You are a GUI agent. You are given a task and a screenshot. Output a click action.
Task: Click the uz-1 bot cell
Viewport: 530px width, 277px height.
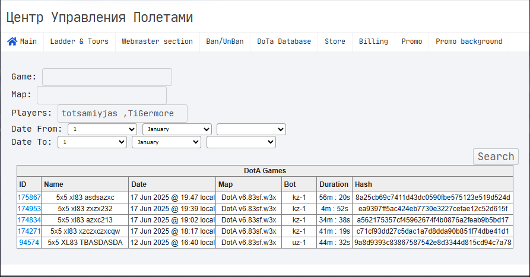(299, 243)
